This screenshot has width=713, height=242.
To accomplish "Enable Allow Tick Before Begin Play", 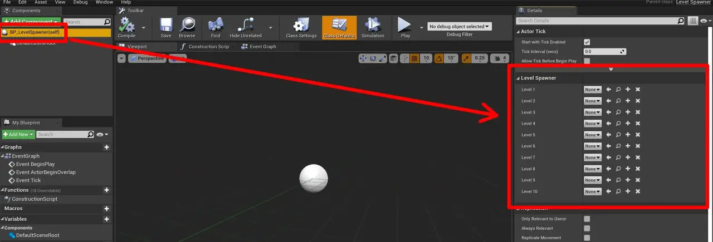I will 587,61.
